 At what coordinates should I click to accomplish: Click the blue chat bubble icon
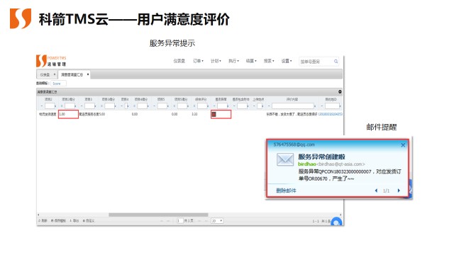point(336,222)
